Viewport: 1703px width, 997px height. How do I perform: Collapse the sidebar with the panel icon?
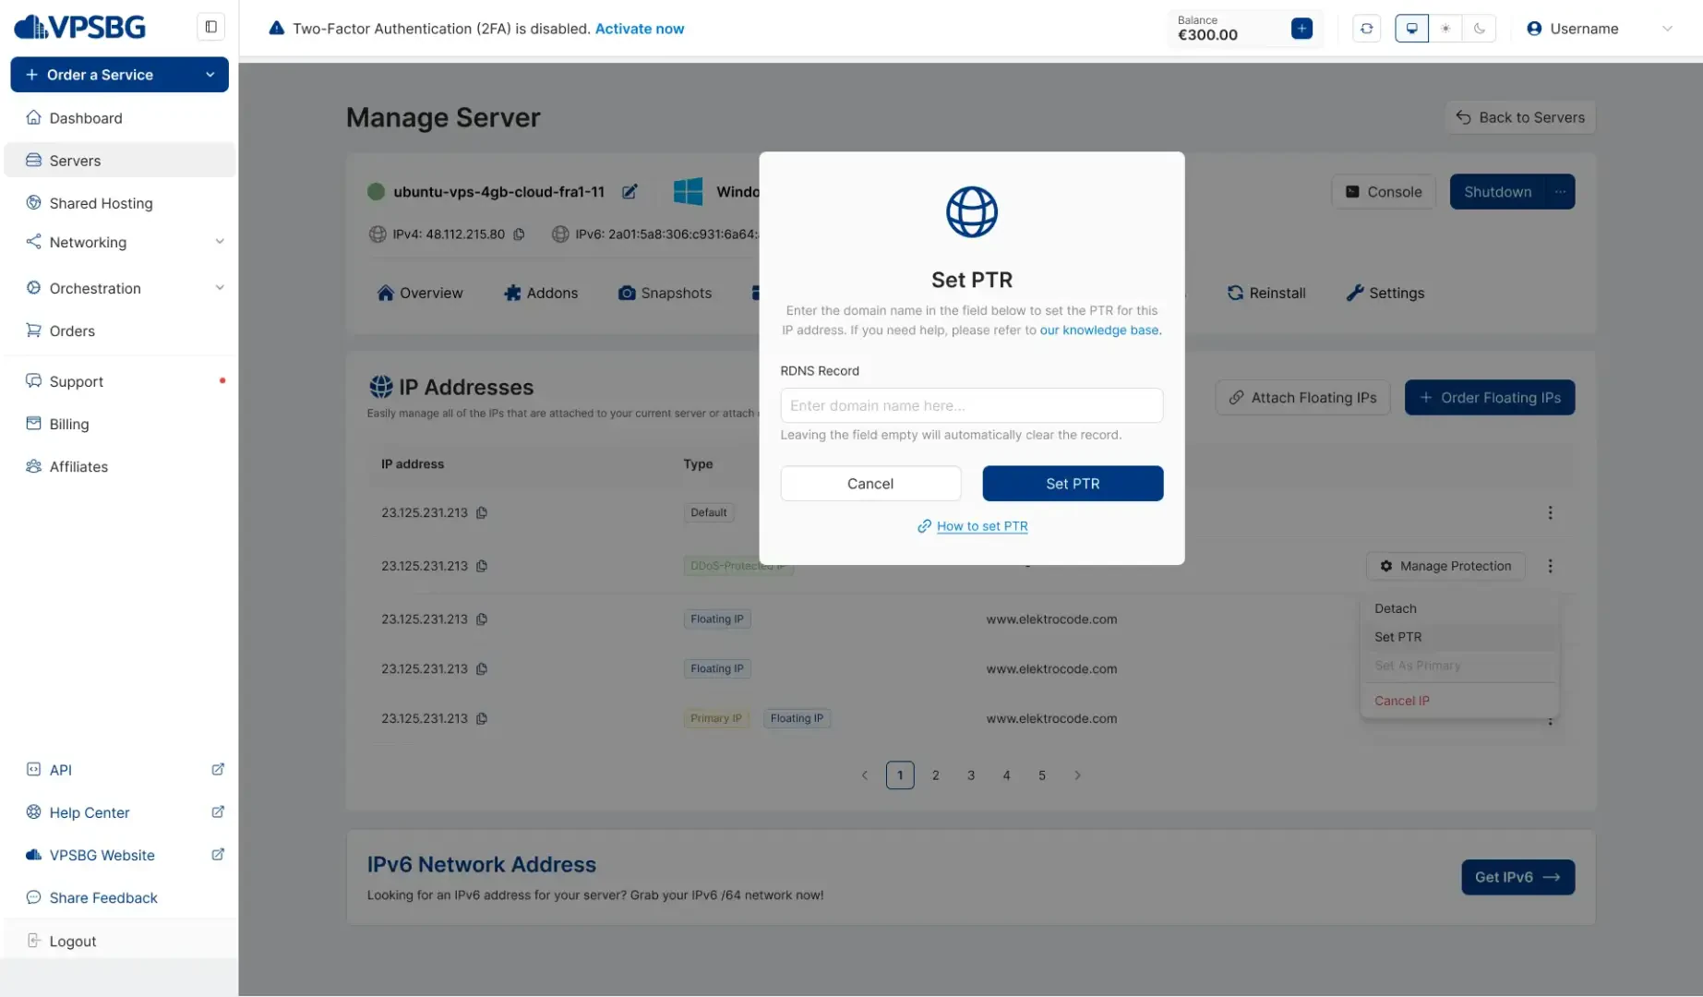tap(210, 27)
